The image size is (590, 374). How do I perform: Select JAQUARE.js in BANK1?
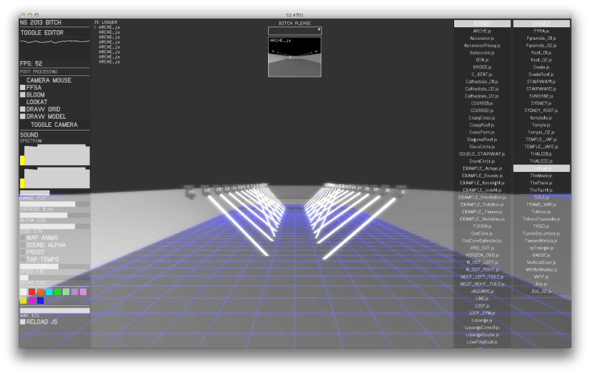tap(482, 291)
